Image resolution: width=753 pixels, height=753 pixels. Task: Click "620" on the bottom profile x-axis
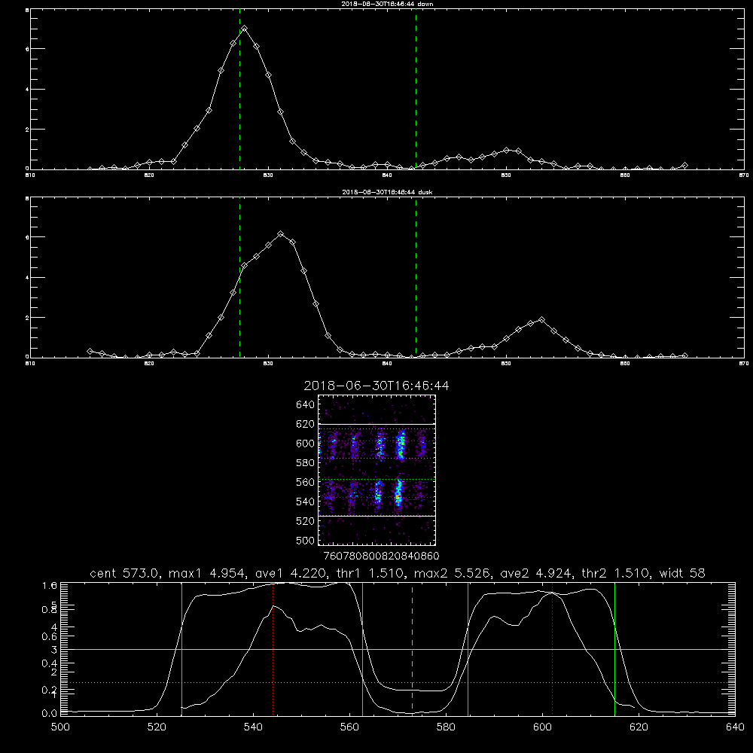coord(639,727)
